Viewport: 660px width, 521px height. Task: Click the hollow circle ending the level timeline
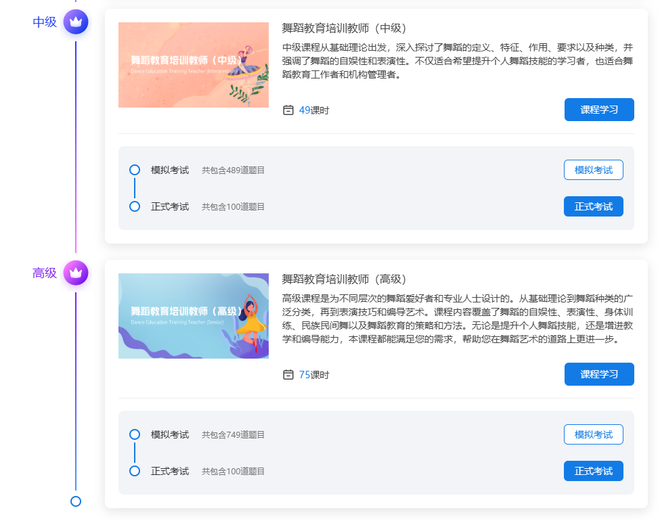point(76,501)
